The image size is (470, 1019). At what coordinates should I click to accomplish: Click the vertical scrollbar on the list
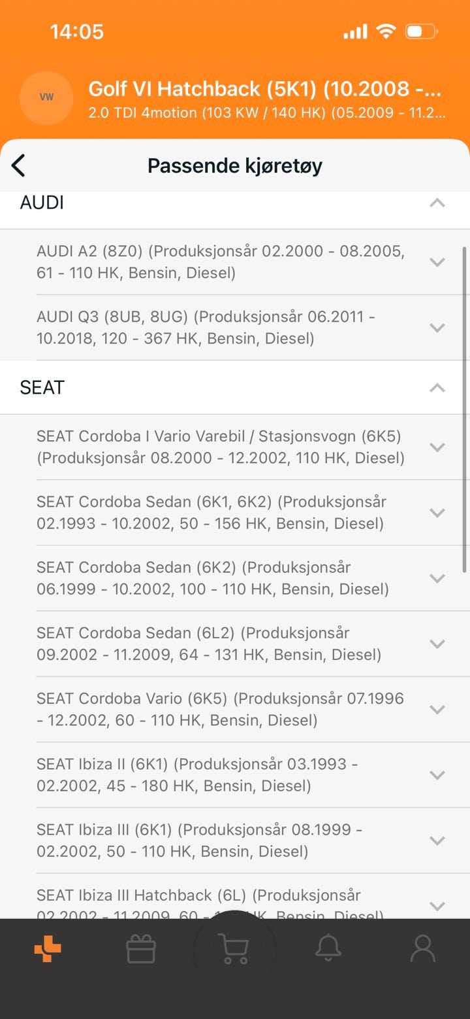point(465,409)
